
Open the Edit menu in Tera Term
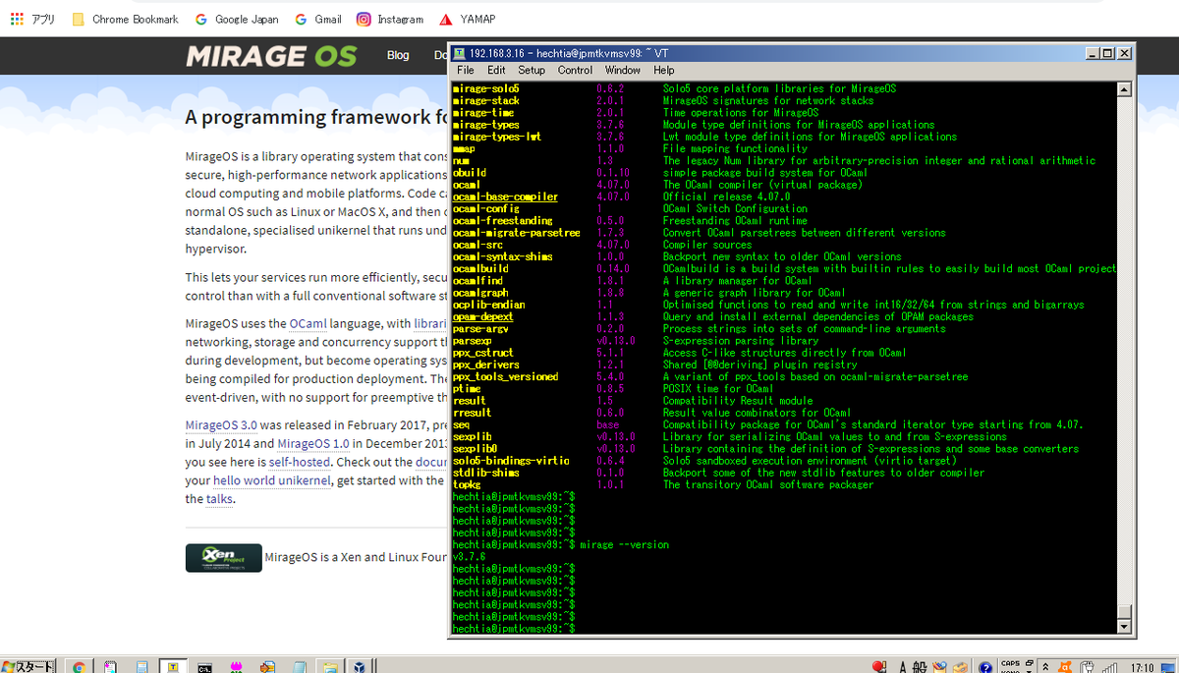point(496,70)
